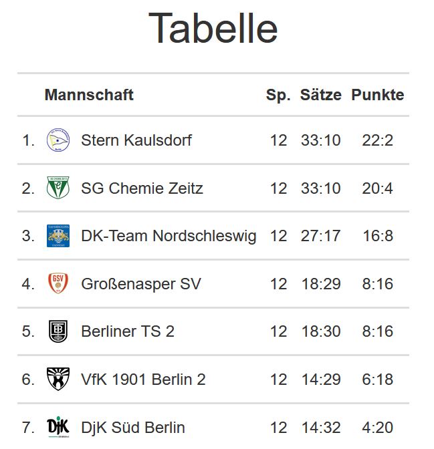The height and width of the screenshot is (449, 434).
Task: Click the Stern Kaulsdorf club logo
Action: 58,140
